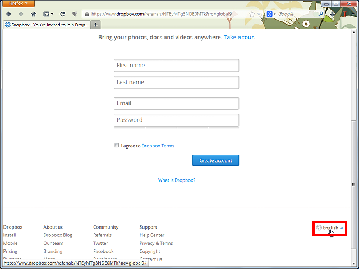Screen dimensions: 359x269
Task: Open the Our team link
Action: (53, 243)
